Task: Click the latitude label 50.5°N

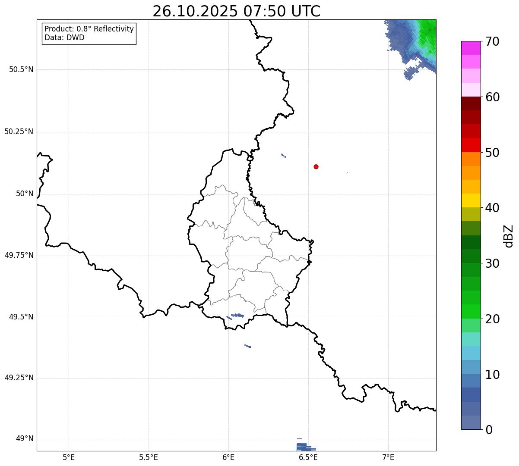Action: [x=21, y=69]
